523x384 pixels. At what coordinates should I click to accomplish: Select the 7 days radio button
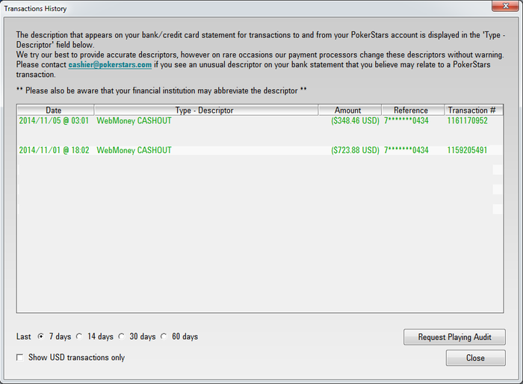coord(40,336)
